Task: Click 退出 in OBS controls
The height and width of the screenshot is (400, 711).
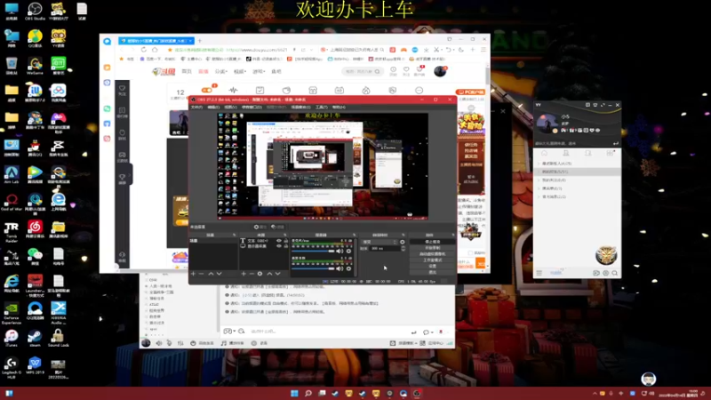Action: (x=433, y=272)
